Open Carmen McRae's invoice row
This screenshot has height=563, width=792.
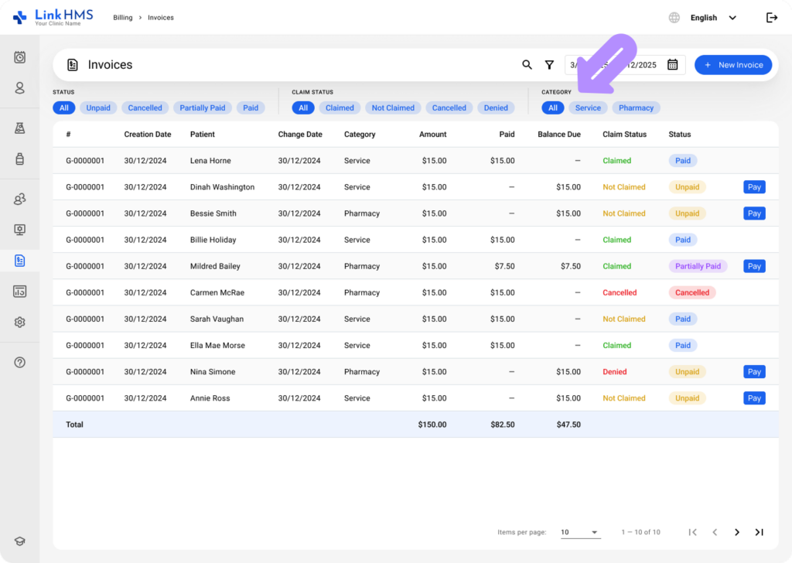pyautogui.click(x=415, y=292)
